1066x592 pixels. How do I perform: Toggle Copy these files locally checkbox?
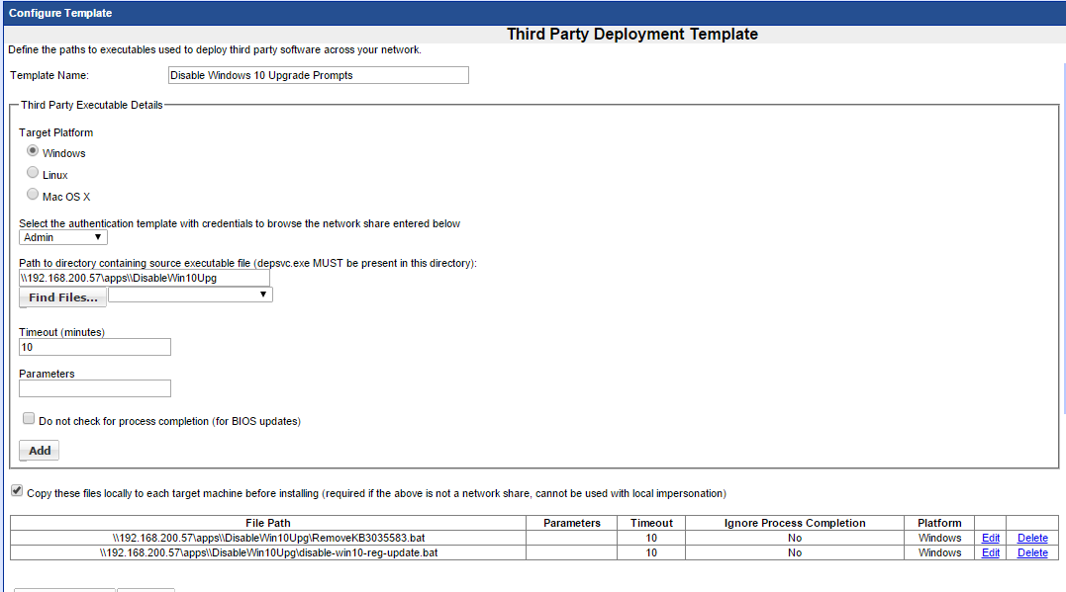click(17, 491)
